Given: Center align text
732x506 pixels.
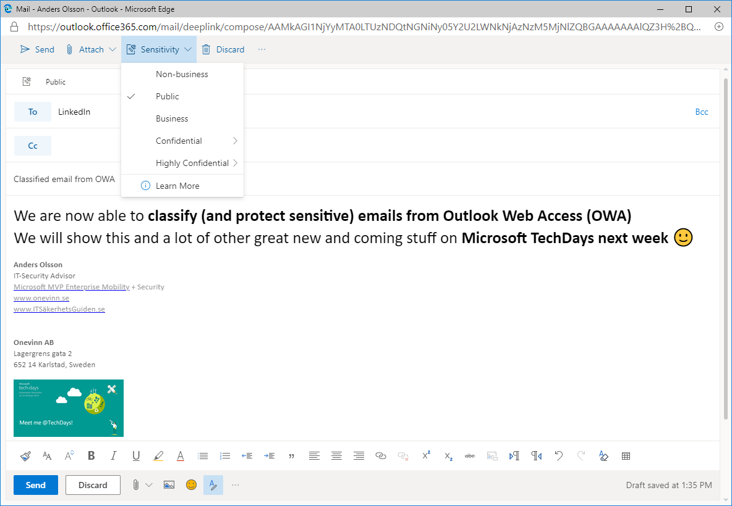Looking at the screenshot, I should [x=336, y=456].
